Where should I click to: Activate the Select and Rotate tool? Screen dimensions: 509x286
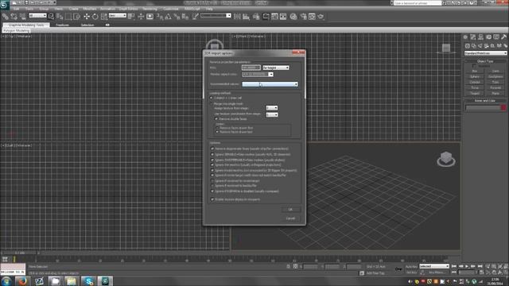tap(95, 16)
